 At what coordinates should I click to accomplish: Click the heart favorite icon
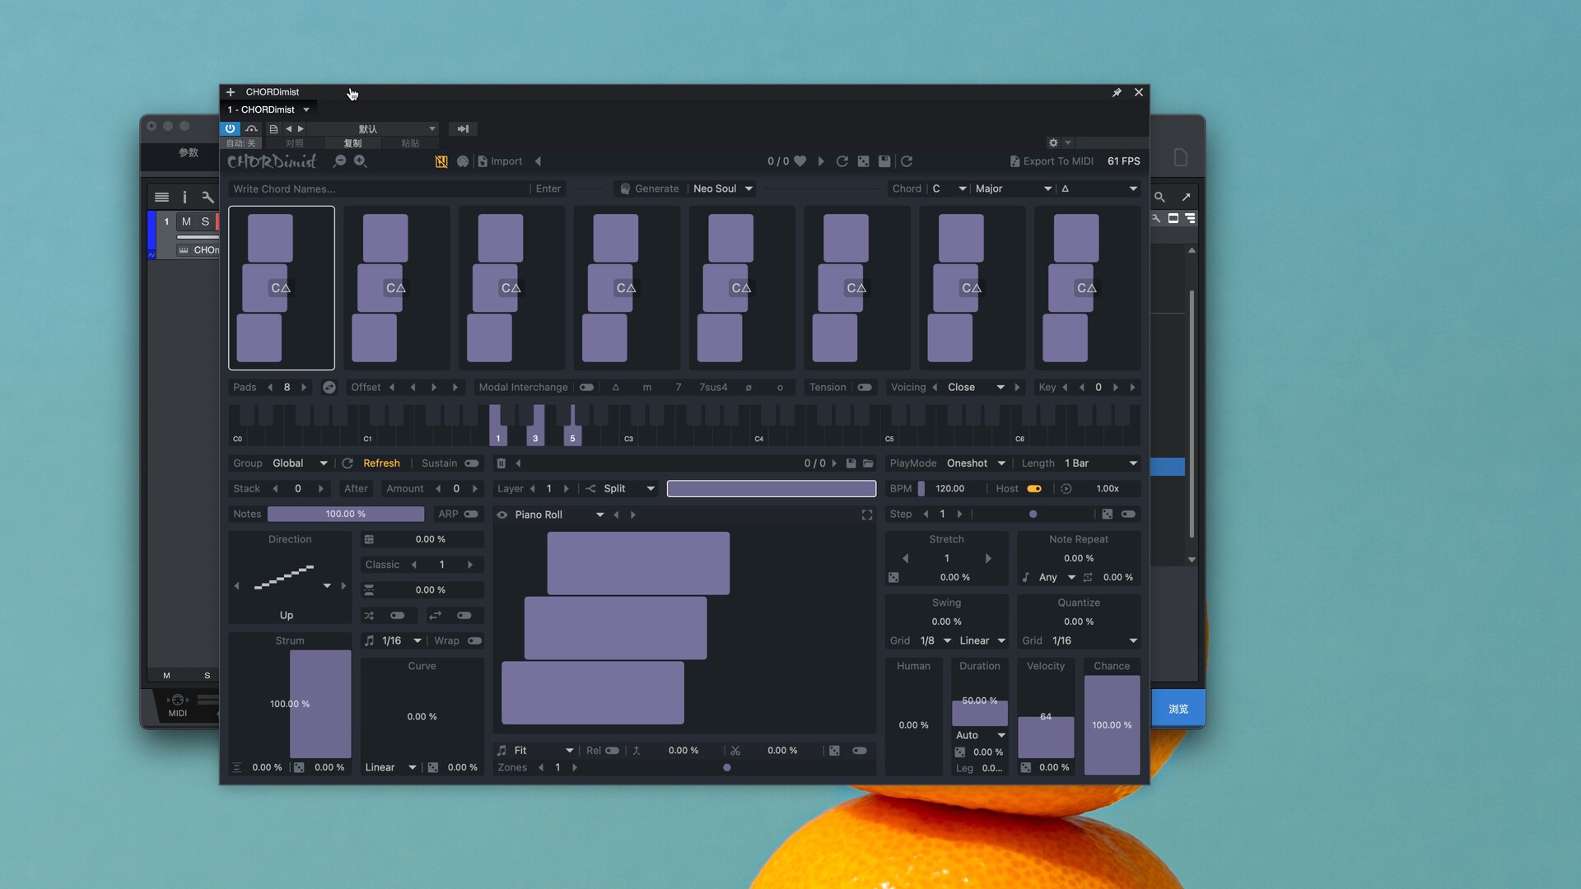click(x=800, y=161)
